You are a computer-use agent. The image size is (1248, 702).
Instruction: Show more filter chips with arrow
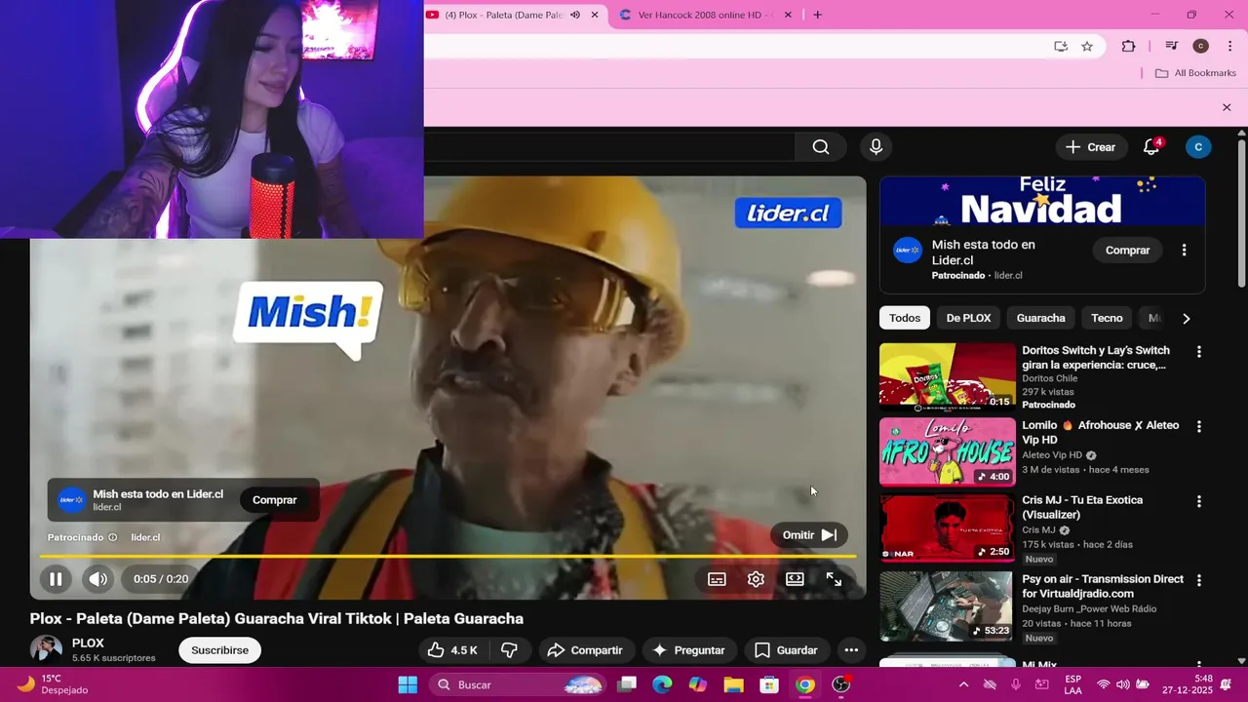(x=1187, y=319)
